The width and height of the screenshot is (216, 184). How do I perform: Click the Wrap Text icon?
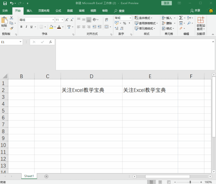point(107,20)
